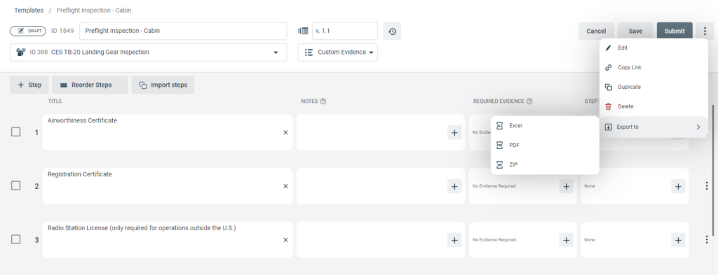This screenshot has height=275, width=718.
Task: Click TITLE column header
Action: (x=55, y=101)
